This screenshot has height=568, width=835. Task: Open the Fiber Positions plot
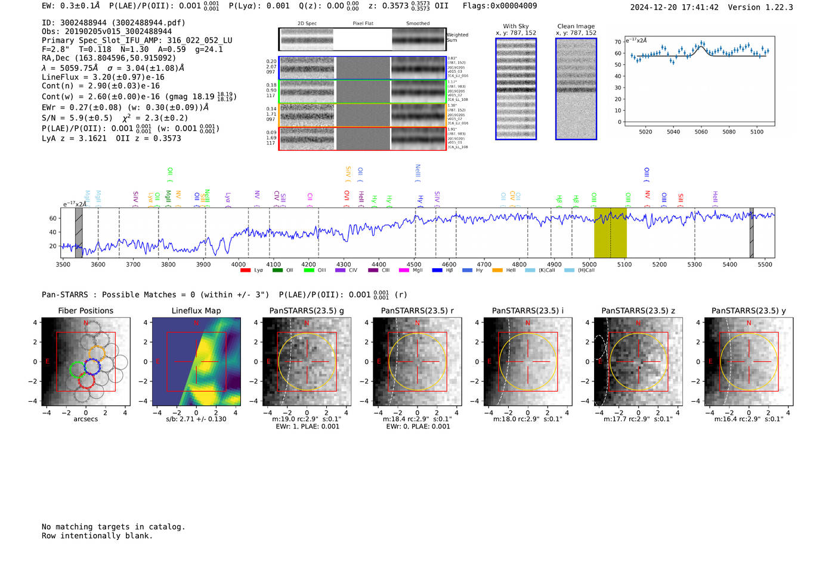tap(86, 361)
